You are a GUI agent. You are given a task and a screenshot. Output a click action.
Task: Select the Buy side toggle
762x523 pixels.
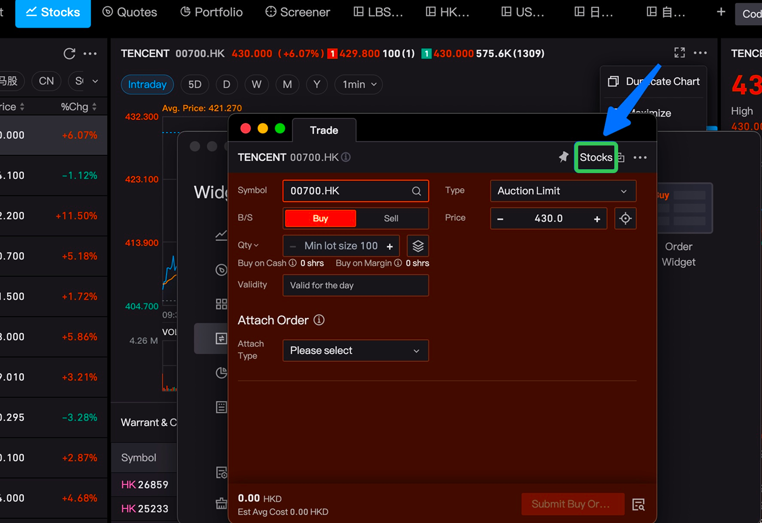pyautogui.click(x=320, y=218)
